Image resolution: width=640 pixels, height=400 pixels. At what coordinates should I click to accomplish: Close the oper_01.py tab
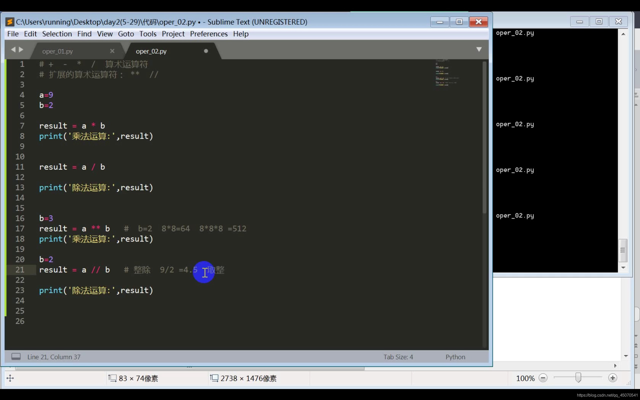(x=112, y=51)
